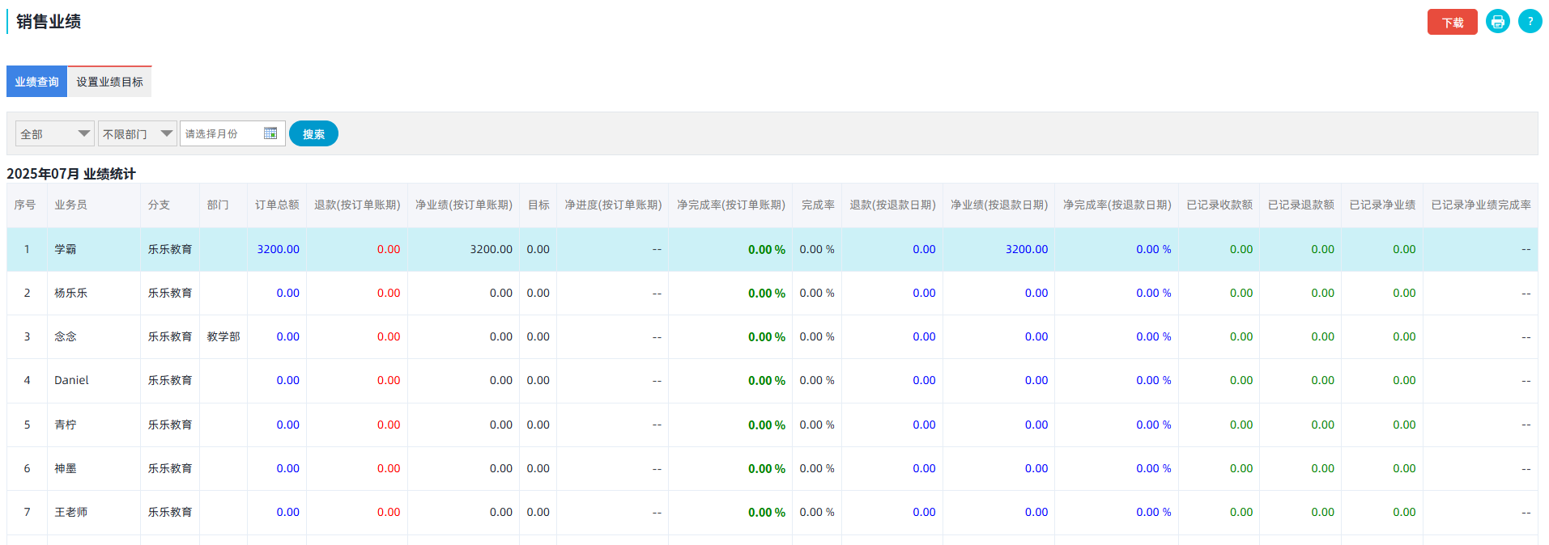Click the 已记录退款额 column header

click(x=1301, y=205)
